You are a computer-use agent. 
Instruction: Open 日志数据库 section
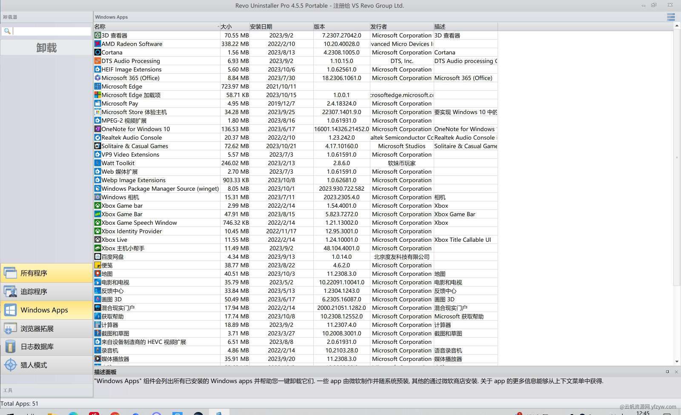click(46, 346)
